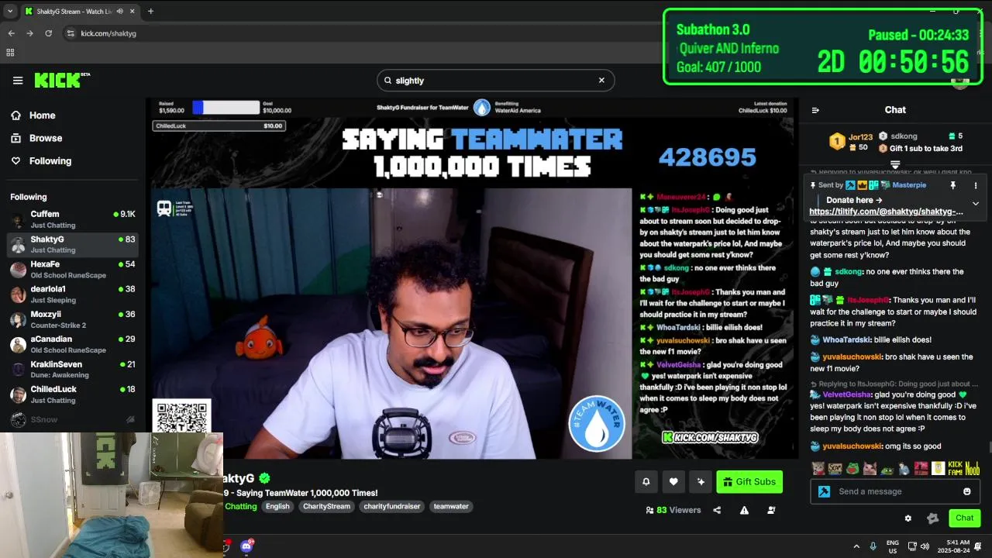The image size is (992, 558).
Task: Click the teamwater tag
Action: click(451, 506)
